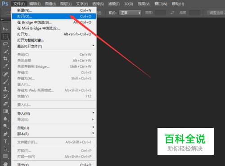Select the History Brush tool

[5, 96]
